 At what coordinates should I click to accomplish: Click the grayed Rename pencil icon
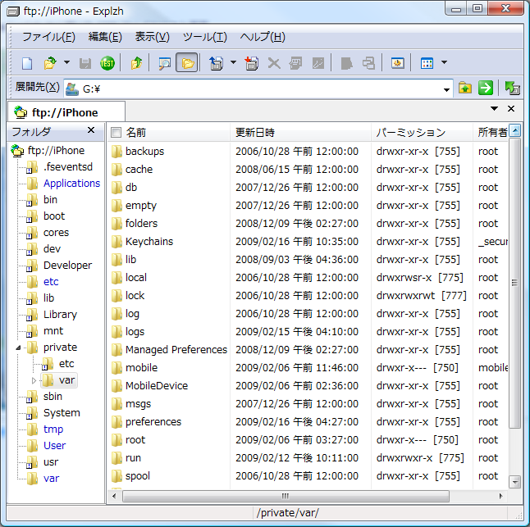tap(318, 63)
